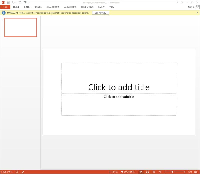This screenshot has height=174, width=200.
Task: Click the blue info icon in message bar
Action: (x=4, y=13)
